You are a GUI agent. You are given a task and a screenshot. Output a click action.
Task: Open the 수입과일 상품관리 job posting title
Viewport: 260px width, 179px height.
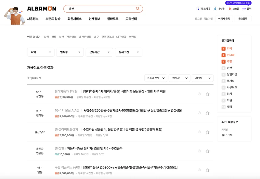click(x=123, y=129)
